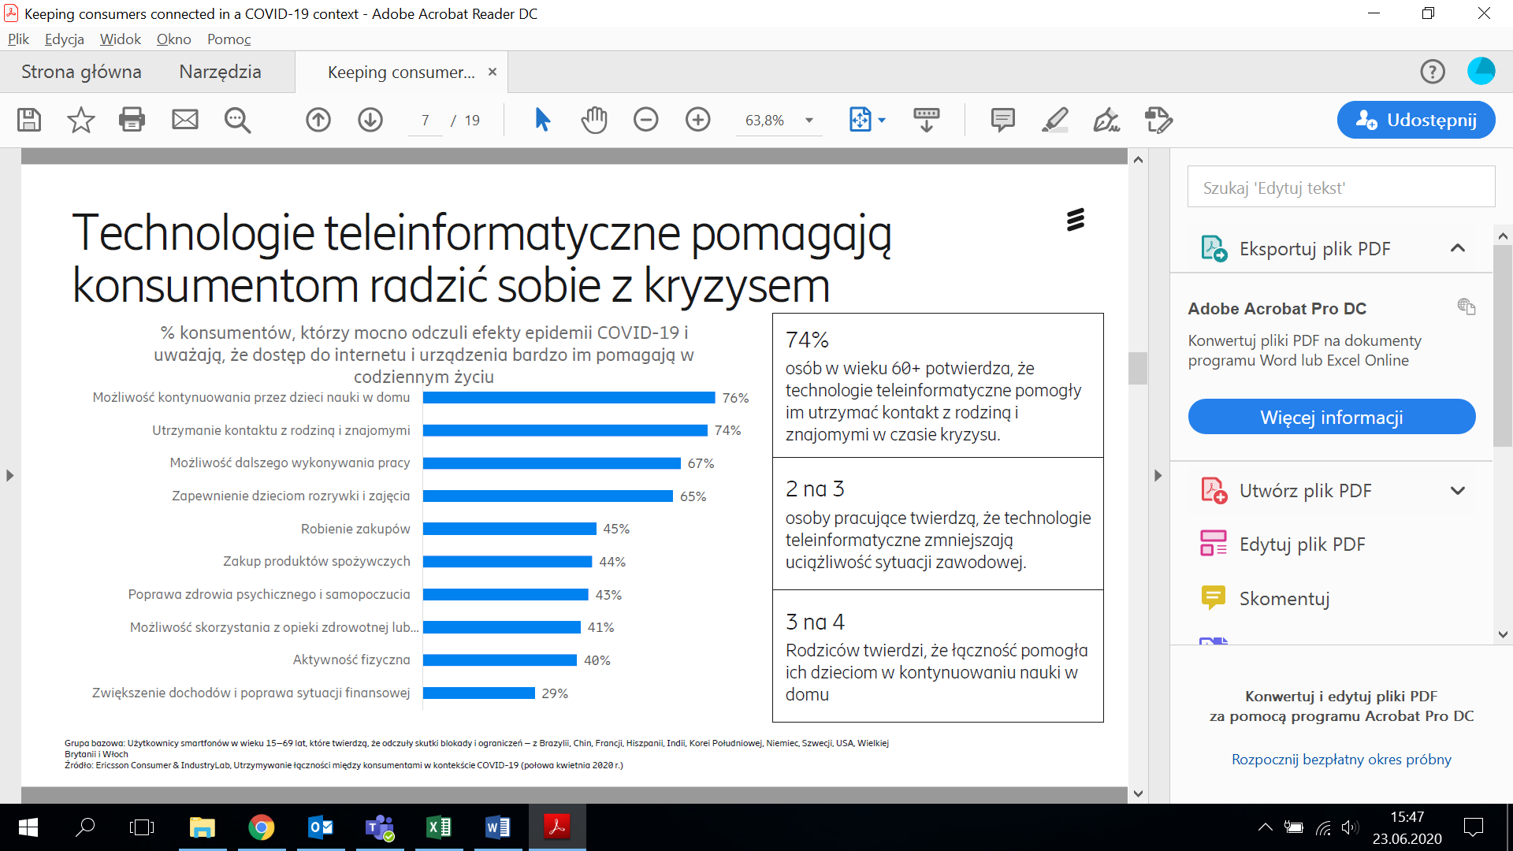
Task: Open Rozpocznij bezpłatny okres próbny link
Action: (1341, 760)
